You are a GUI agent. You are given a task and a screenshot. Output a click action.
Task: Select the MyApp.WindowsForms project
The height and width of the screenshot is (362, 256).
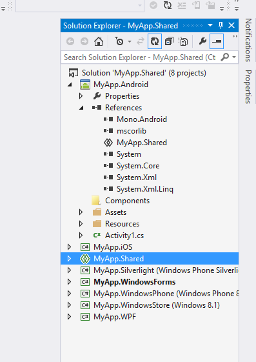point(135,282)
